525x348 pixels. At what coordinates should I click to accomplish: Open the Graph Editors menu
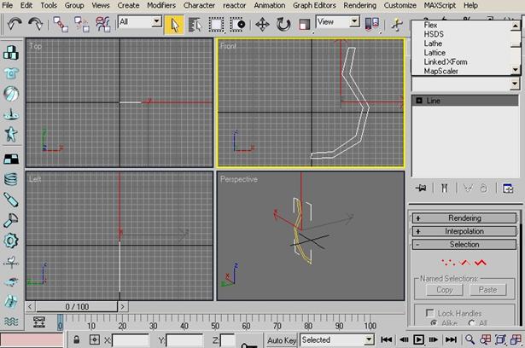(315, 5)
